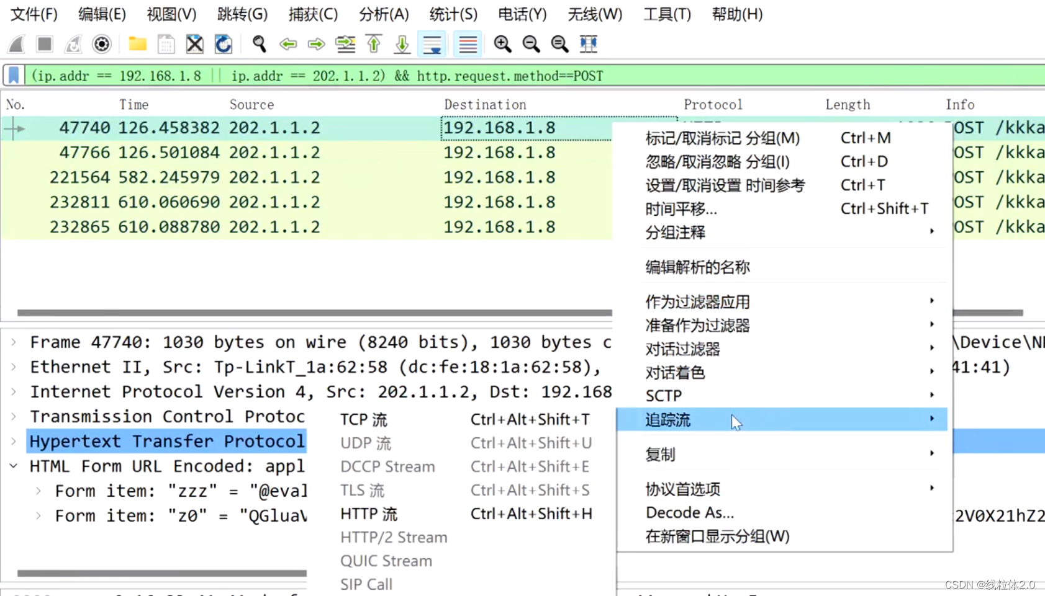Collapse HTML Form URL Encoded row

(x=14, y=466)
